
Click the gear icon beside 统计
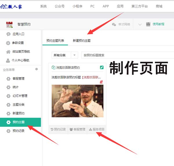(x=8, y=87)
